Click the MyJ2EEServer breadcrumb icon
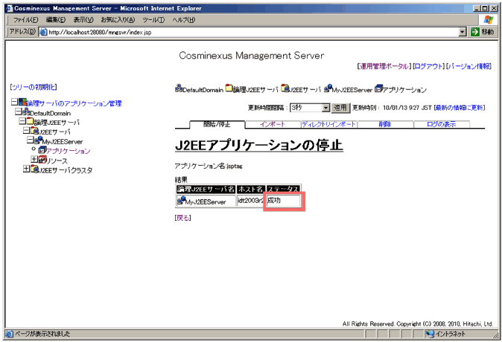 (328, 88)
